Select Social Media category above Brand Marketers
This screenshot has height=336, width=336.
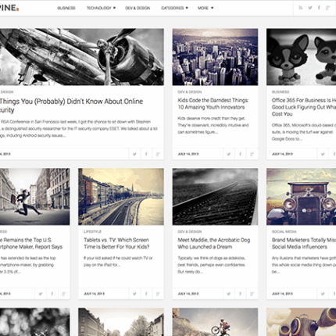(x=284, y=231)
